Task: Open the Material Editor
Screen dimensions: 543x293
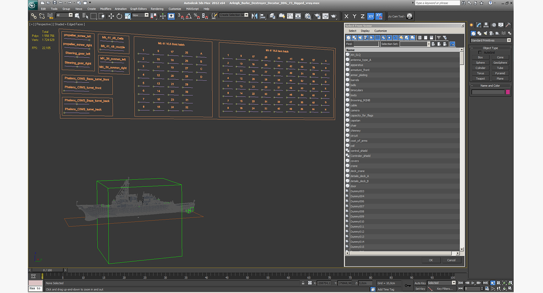Action: click(x=308, y=16)
